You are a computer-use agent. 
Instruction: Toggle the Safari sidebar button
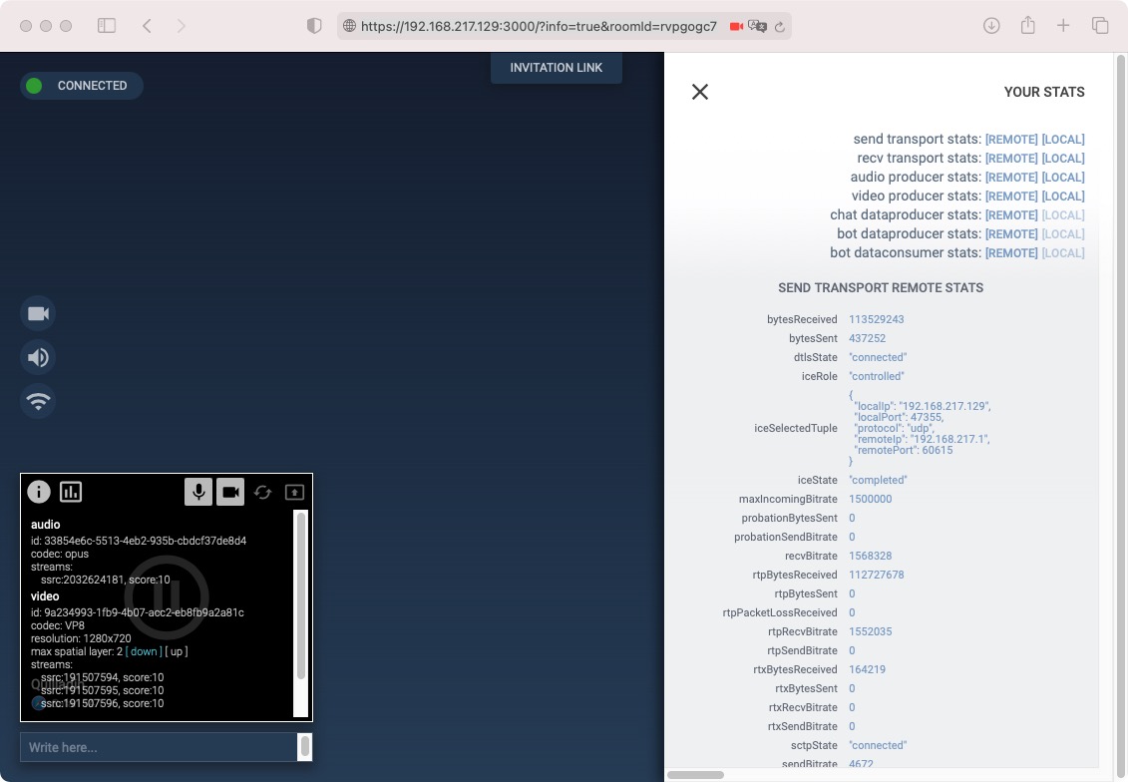[107, 26]
